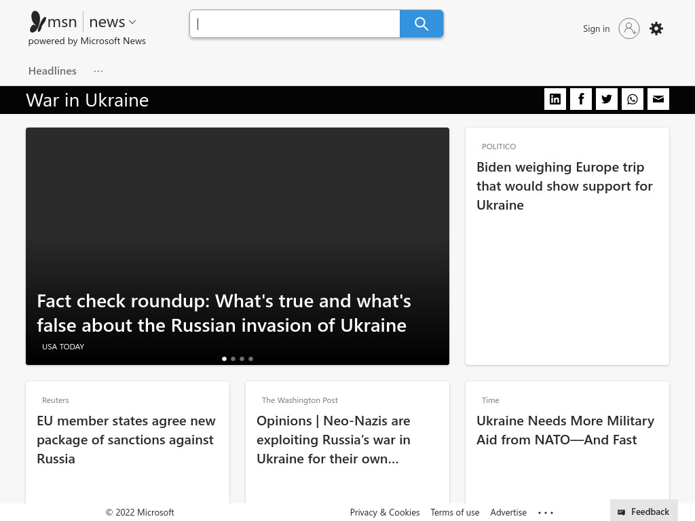The image size is (695, 521).
Task: Select first carousel slide dot
Action: pyautogui.click(x=224, y=359)
